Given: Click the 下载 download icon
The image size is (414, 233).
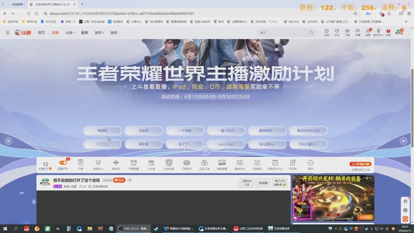Looking at the screenshot, I should point(347,32).
